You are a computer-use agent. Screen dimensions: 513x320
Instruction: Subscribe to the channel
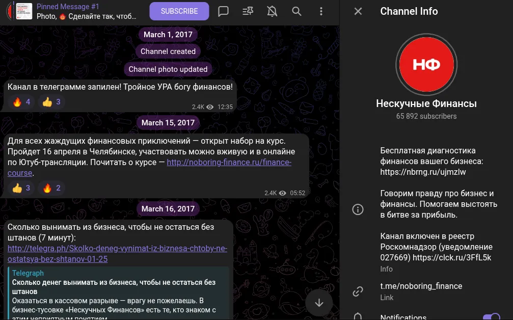point(179,11)
